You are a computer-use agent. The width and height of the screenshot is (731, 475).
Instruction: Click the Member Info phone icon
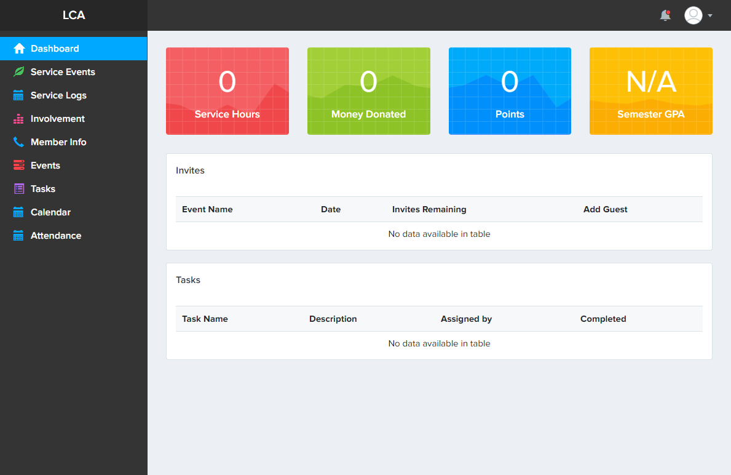tap(18, 142)
